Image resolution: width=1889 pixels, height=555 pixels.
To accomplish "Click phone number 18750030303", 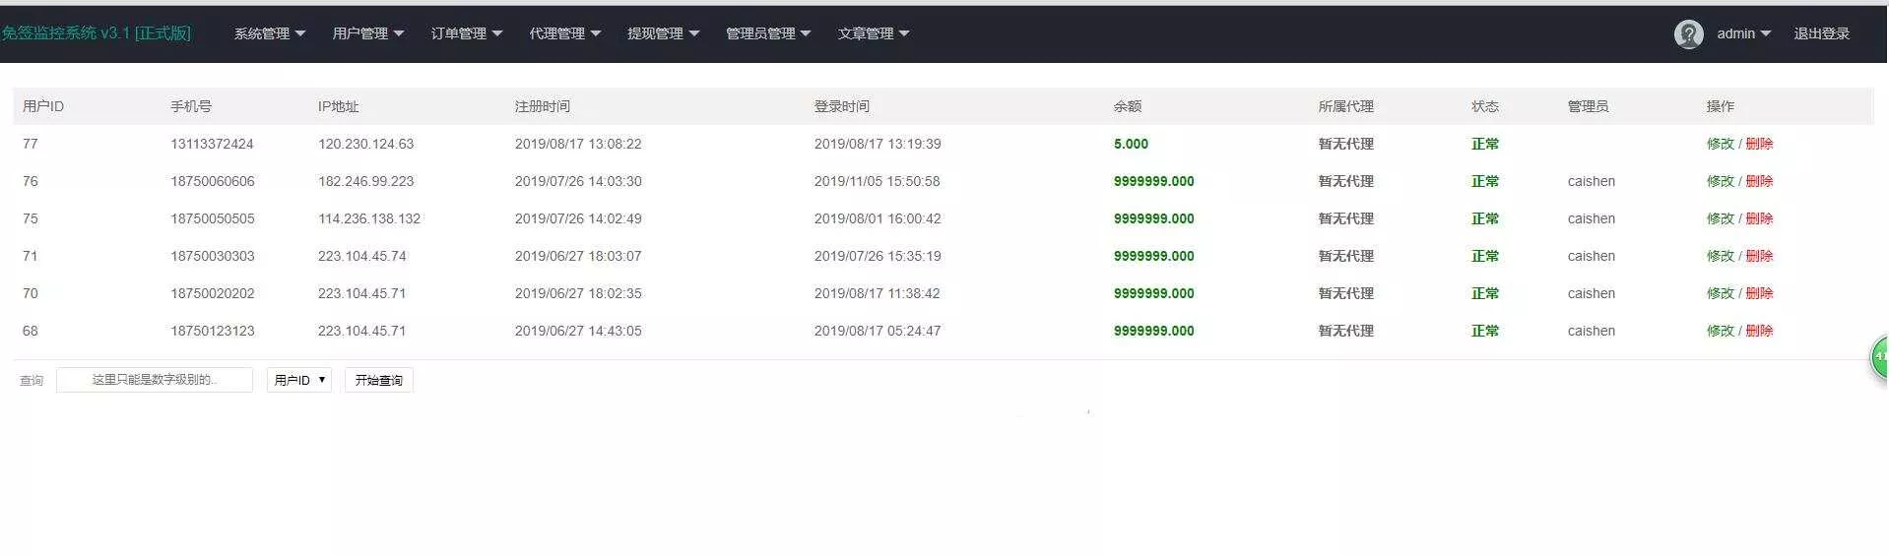I will tap(212, 256).
